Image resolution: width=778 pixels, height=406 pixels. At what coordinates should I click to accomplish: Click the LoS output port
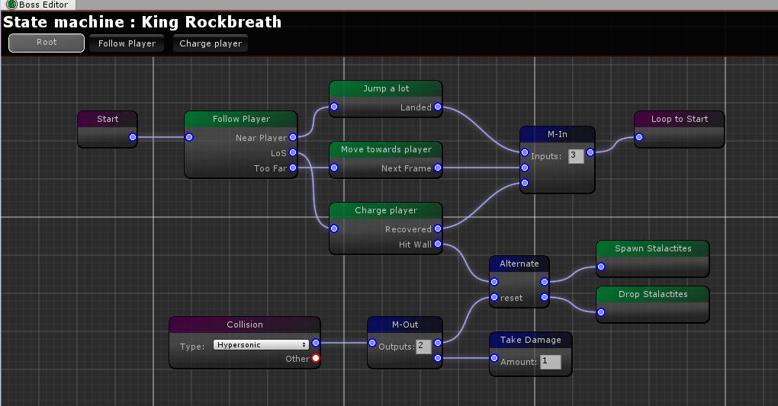[x=293, y=153]
